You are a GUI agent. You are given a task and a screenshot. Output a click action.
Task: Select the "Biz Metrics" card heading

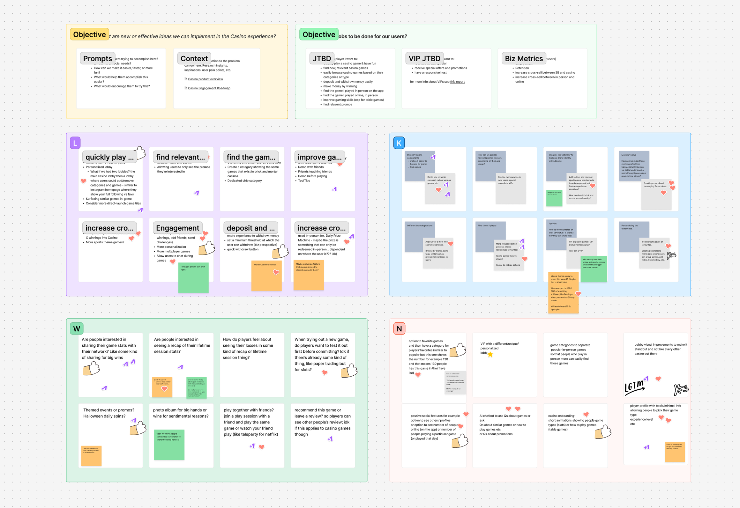[524, 58]
